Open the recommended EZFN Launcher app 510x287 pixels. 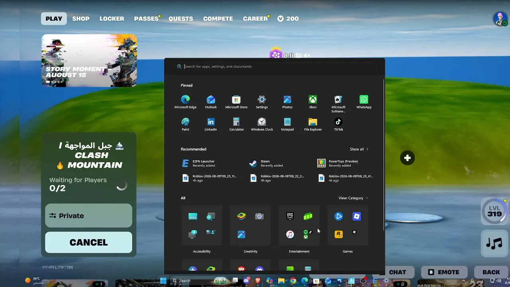[203, 163]
